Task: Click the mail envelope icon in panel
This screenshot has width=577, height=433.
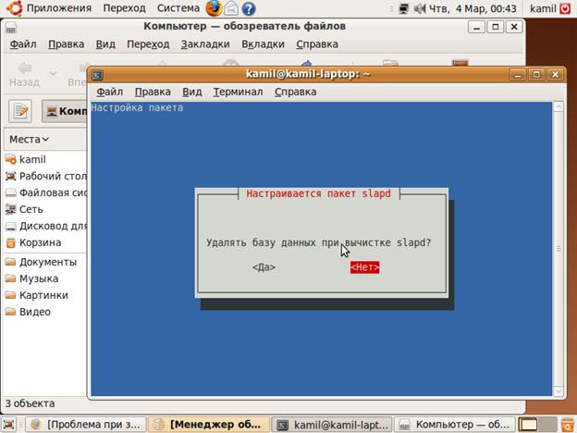Action: pyautogui.click(x=231, y=9)
